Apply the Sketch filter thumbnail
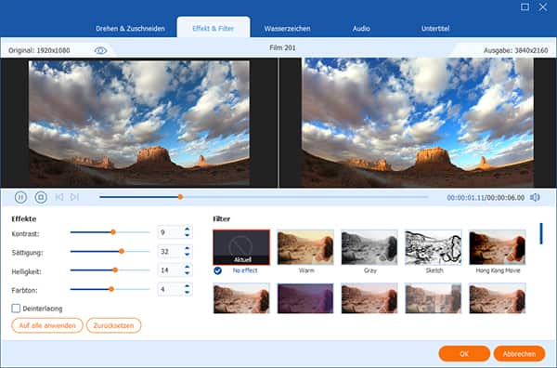Screen dimensions: 557x368 434,247
